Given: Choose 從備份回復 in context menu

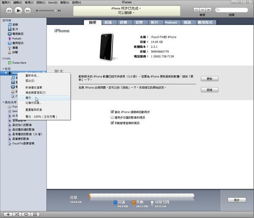Looking at the screenshot, I should click(44, 103).
